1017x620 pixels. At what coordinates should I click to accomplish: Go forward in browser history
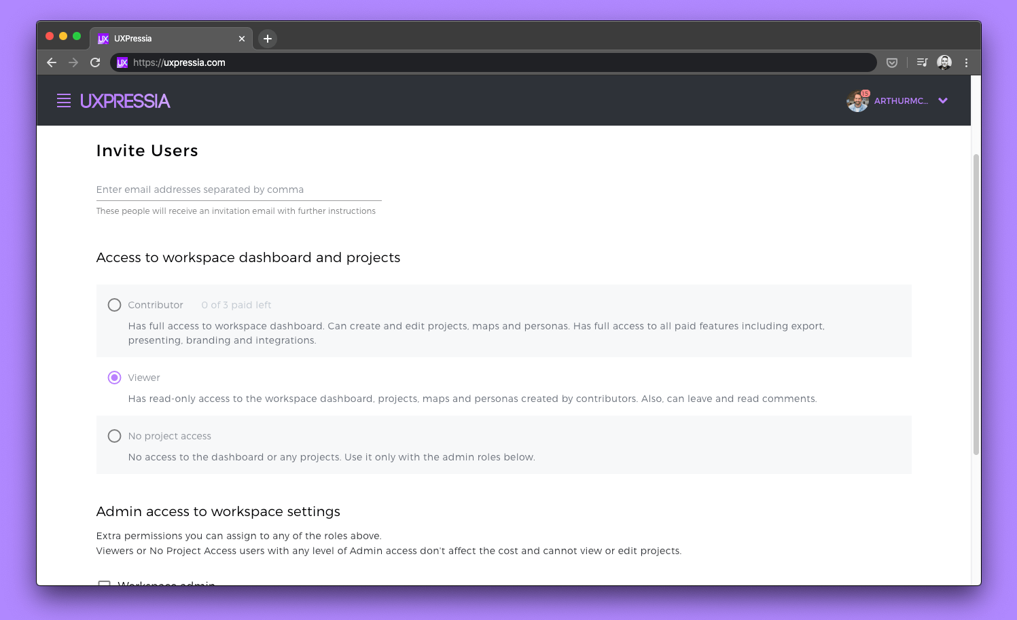click(x=73, y=62)
